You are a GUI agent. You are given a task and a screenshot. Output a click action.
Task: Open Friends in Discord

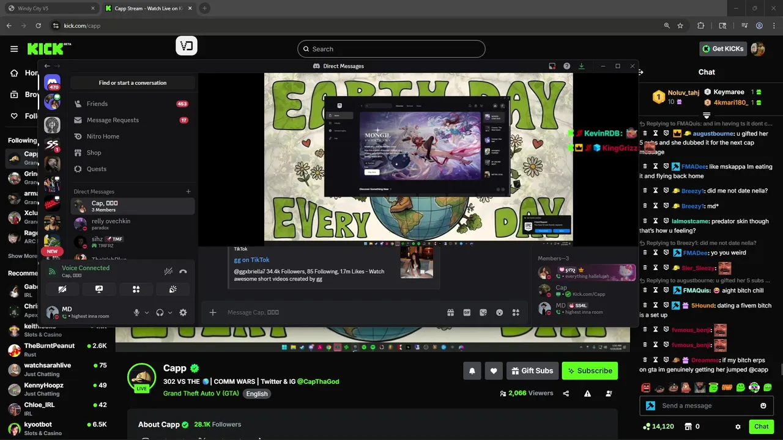pyautogui.click(x=132, y=104)
